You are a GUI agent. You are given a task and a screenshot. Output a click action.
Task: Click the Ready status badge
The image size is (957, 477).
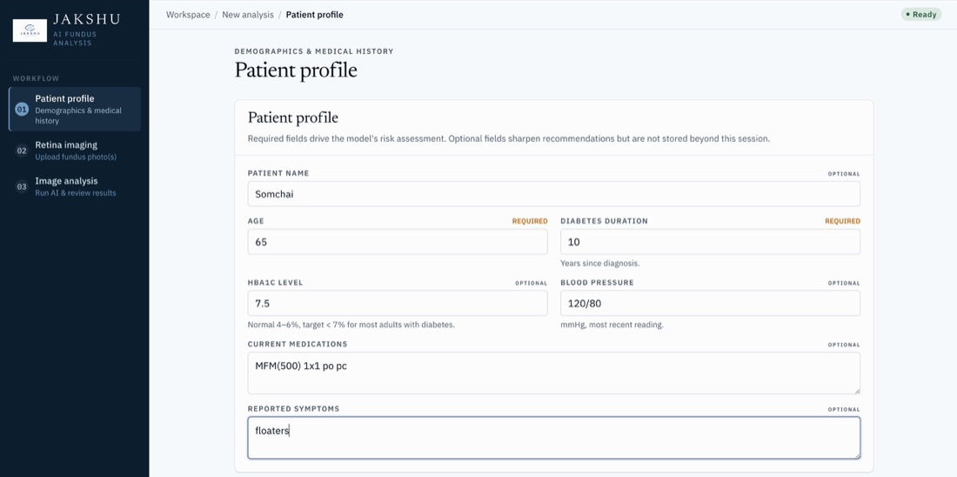[921, 14]
